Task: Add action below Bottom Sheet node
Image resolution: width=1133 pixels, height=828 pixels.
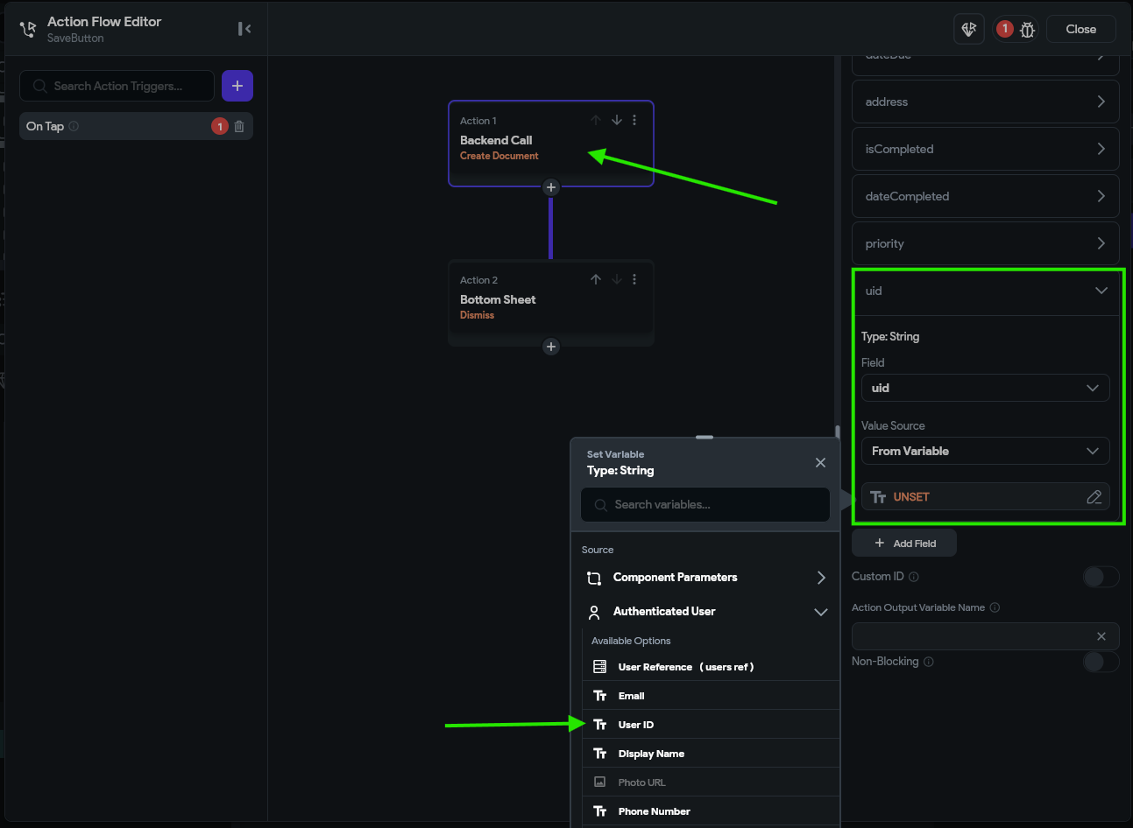Action: tap(551, 347)
